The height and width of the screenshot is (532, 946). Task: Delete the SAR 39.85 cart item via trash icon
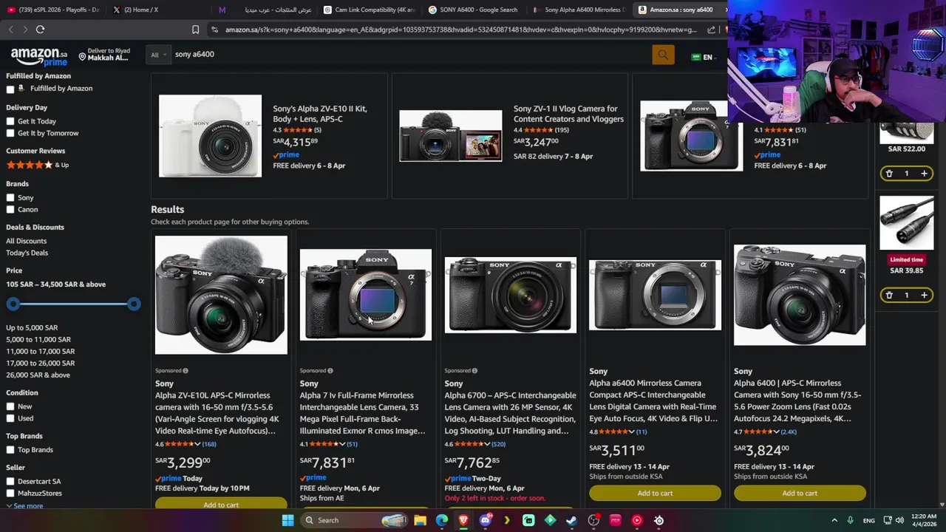[889, 296]
